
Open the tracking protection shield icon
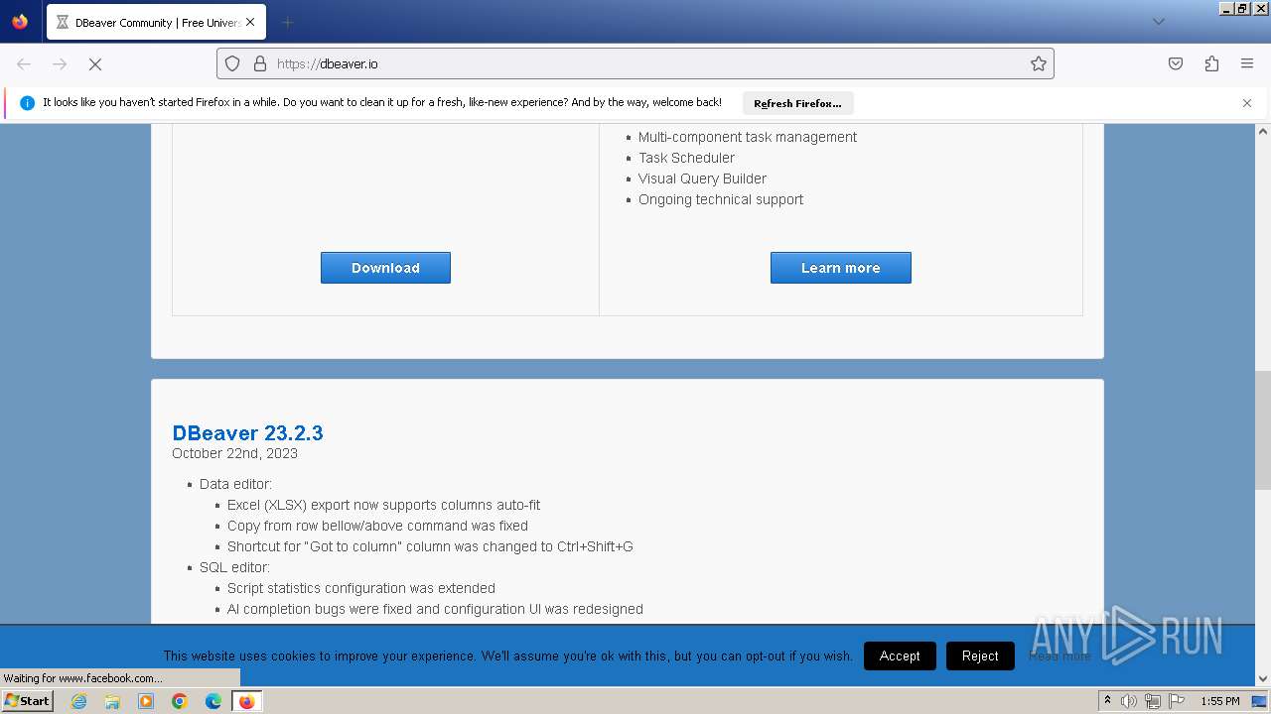tap(232, 63)
